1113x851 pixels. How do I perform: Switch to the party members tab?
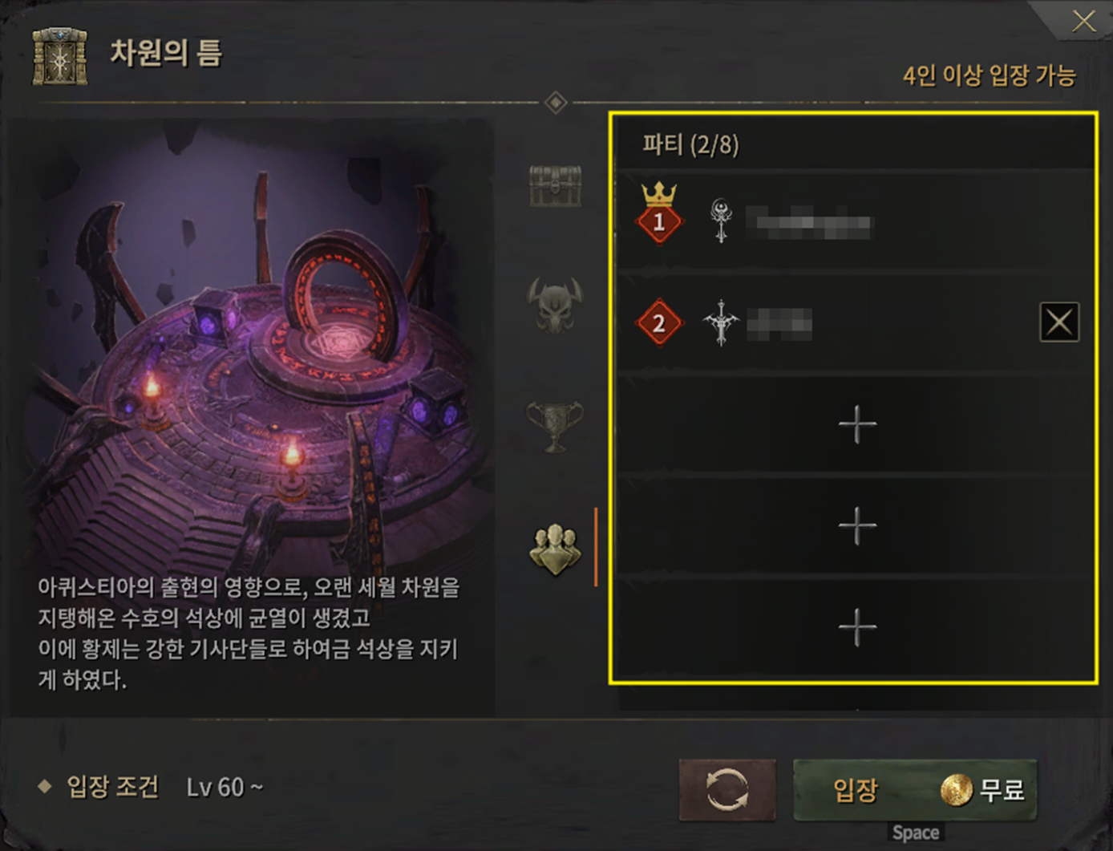point(555,550)
